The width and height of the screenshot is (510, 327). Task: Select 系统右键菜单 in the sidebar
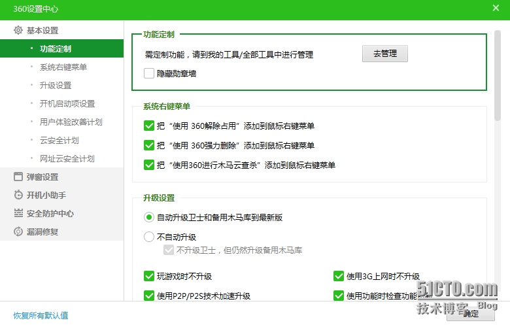pos(62,67)
